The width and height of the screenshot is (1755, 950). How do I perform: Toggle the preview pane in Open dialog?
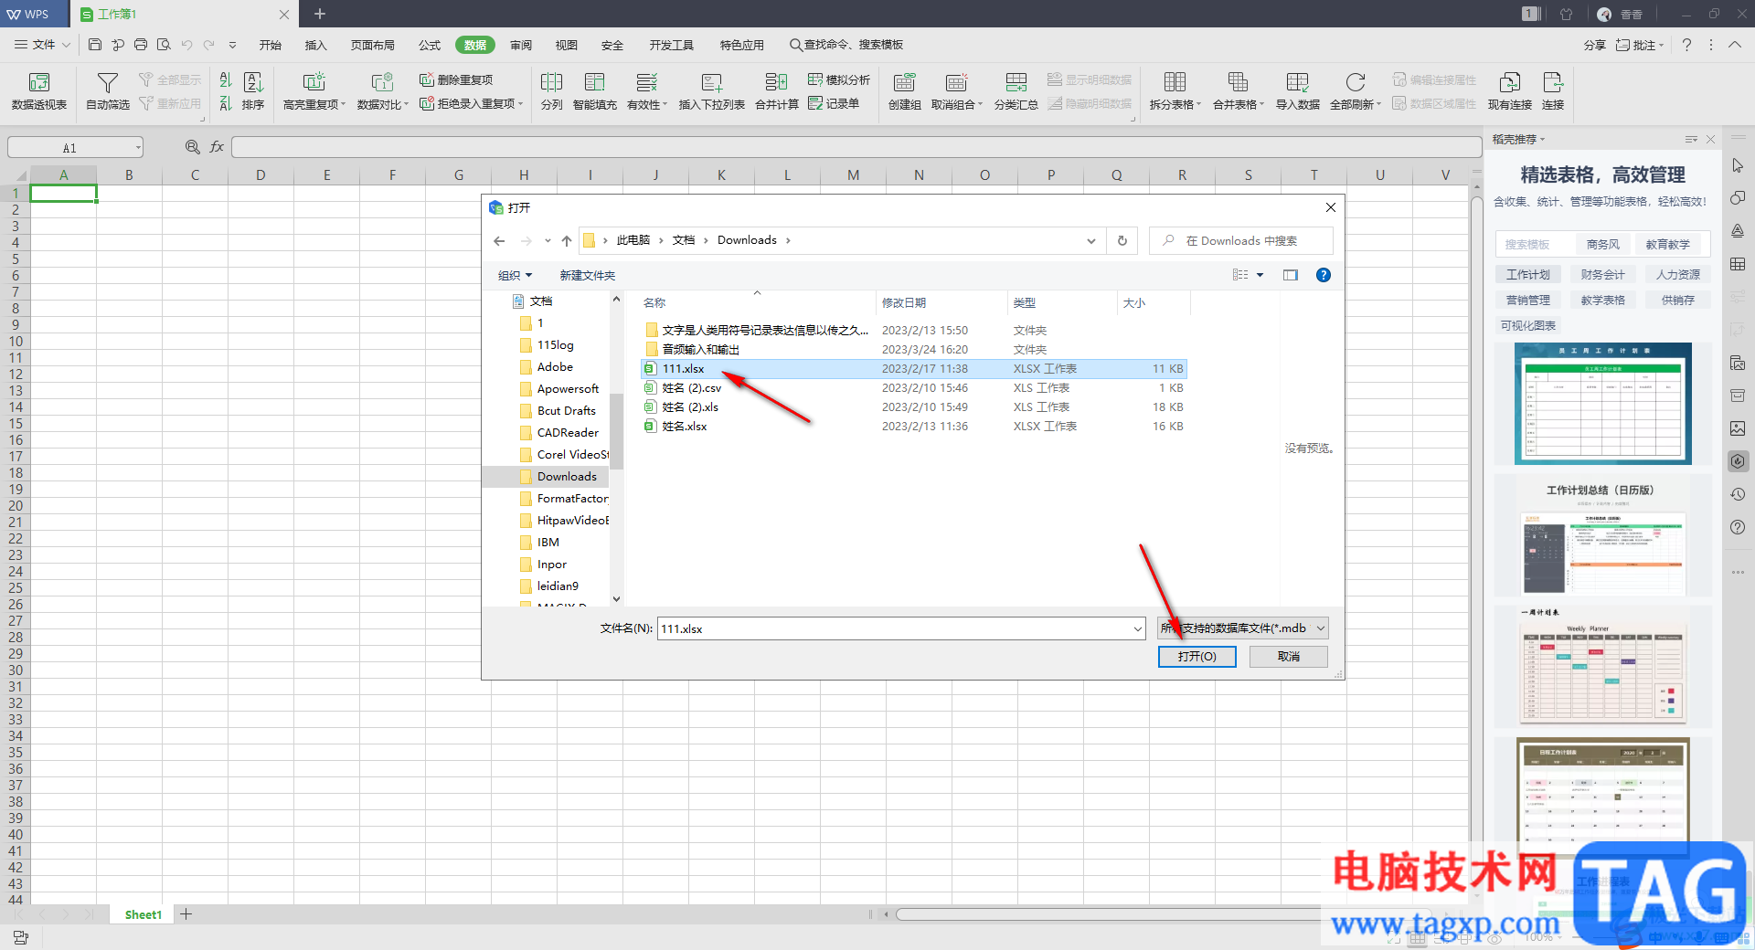click(1291, 275)
